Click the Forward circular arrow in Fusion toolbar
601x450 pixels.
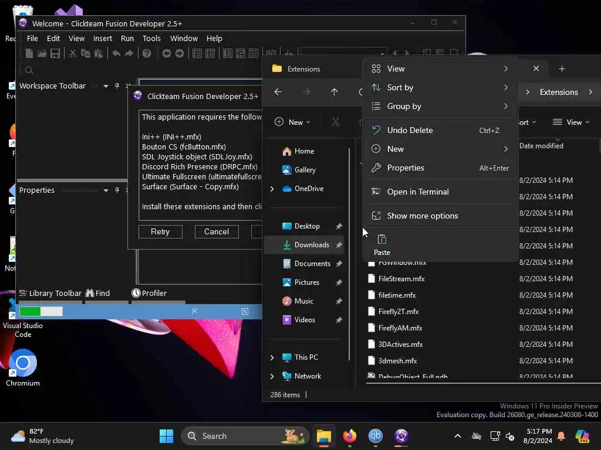coord(180,53)
